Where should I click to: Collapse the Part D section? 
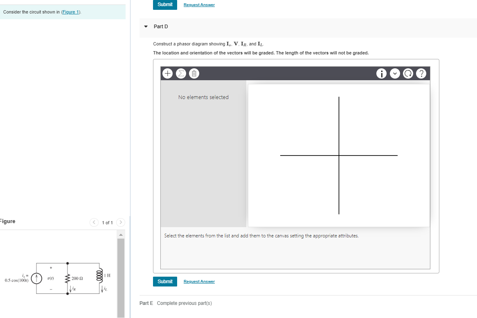(146, 26)
